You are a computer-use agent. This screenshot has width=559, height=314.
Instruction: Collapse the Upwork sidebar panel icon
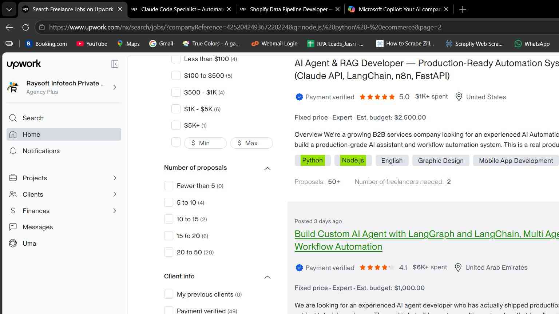coord(115,64)
